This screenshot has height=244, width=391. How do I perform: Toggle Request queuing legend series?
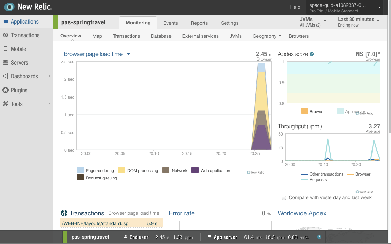point(97,178)
